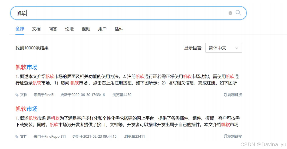Open first 帆软市场 result title from FineBI
287x149 pixels.
tap(27, 67)
